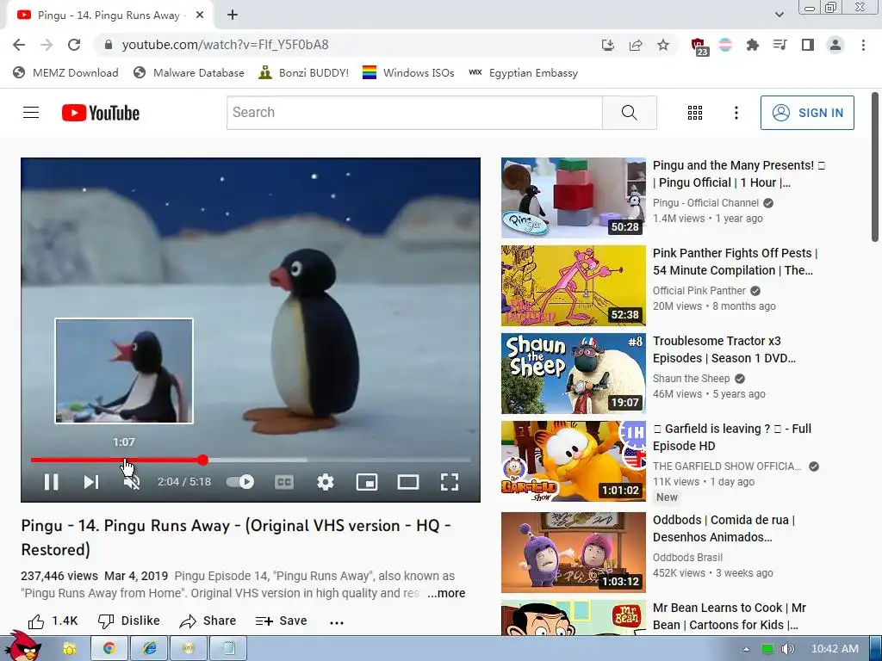Open the YouTube apps grid
The image size is (882, 661).
695,113
